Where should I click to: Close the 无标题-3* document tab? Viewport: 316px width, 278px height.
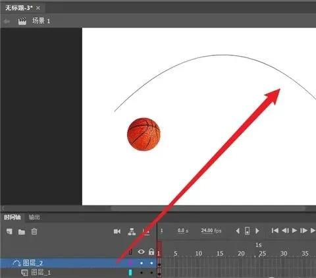[x=38, y=8]
